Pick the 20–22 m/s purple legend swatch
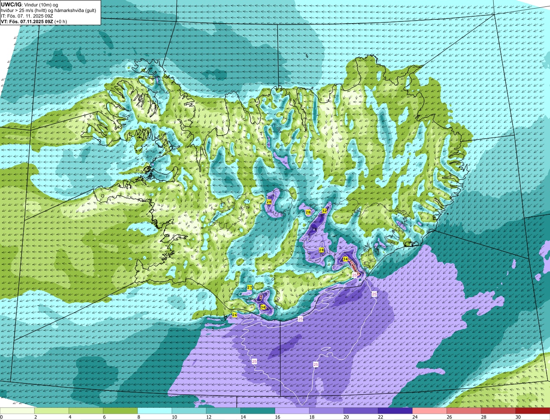Screen dimensions: 550x420 click(361, 411)
